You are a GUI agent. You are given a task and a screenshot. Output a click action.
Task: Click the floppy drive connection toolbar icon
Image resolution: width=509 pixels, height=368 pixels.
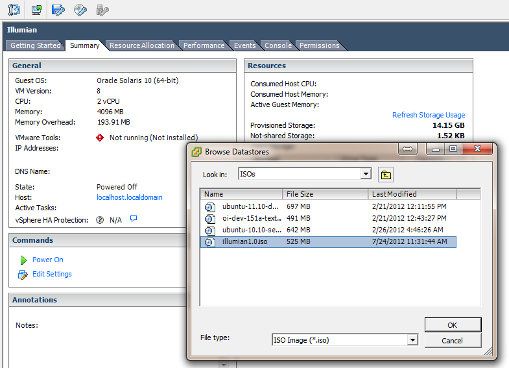click(58, 10)
